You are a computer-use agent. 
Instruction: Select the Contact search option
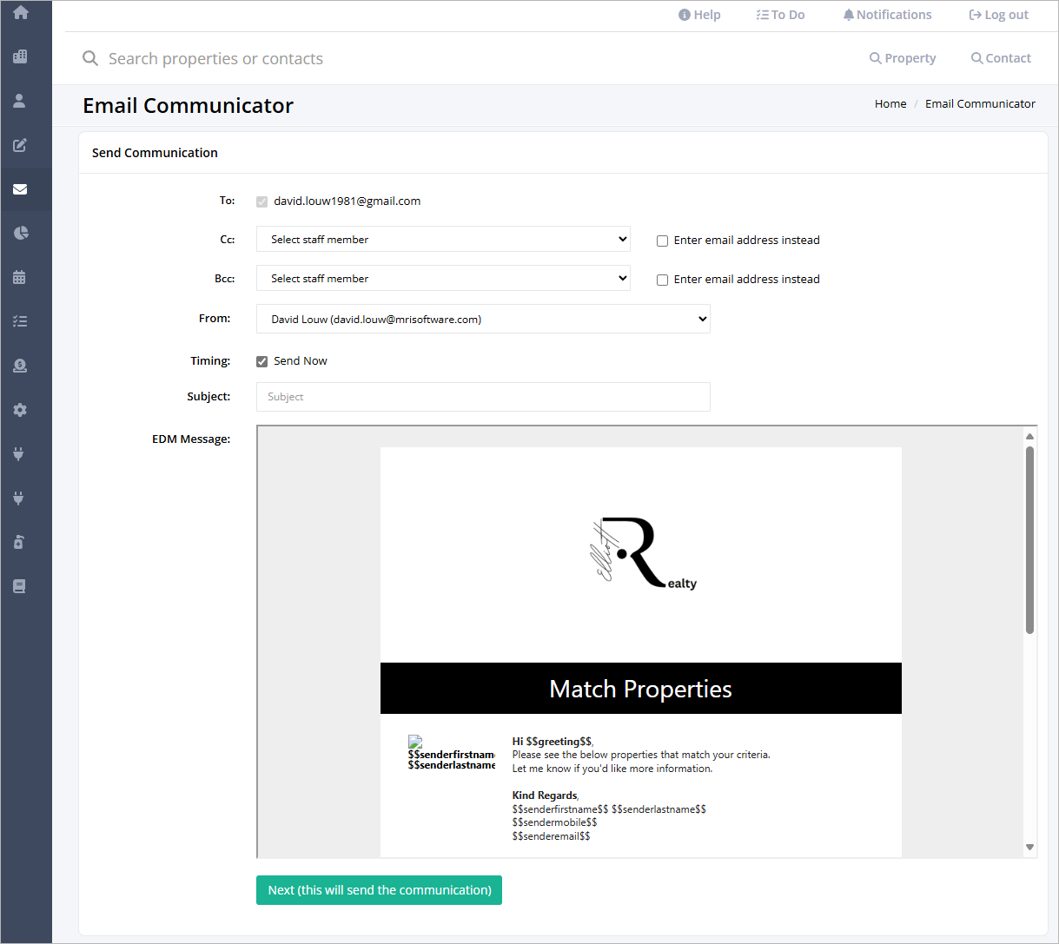[x=1001, y=58]
